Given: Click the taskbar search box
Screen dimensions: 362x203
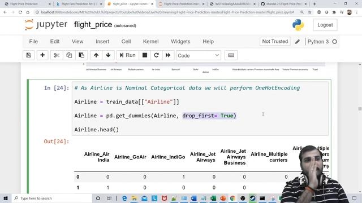Looking at the screenshot, I should [52, 198].
